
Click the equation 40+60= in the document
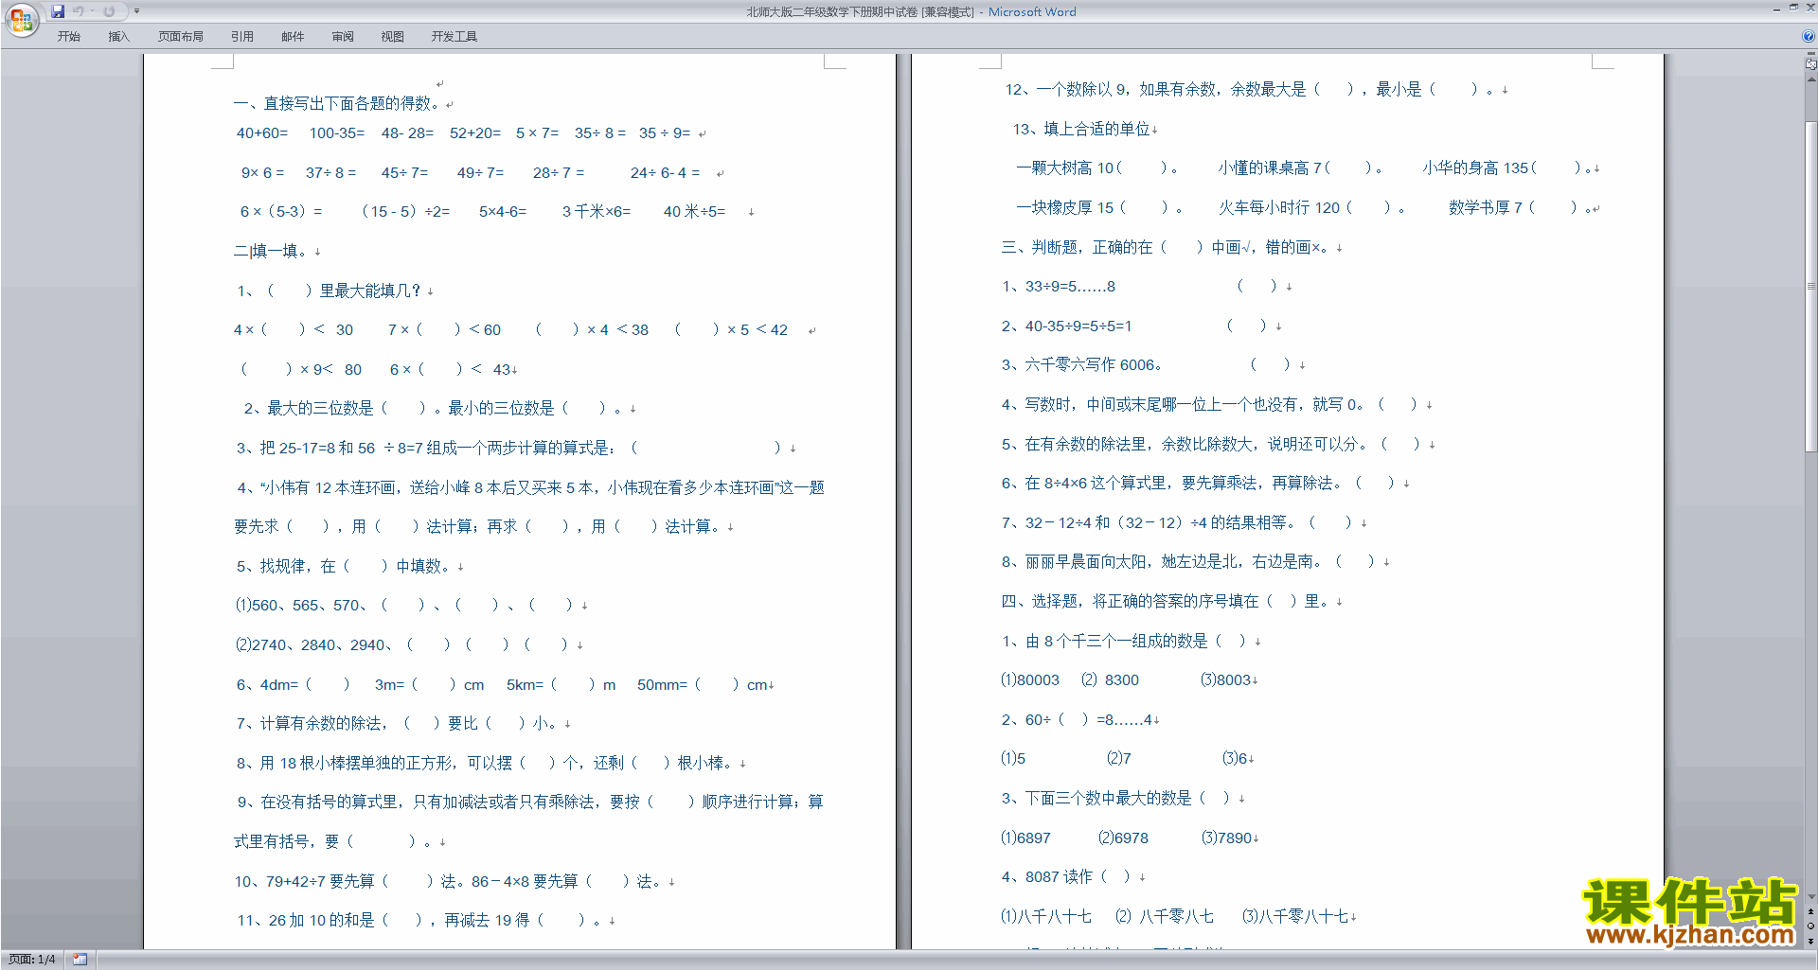(x=262, y=133)
